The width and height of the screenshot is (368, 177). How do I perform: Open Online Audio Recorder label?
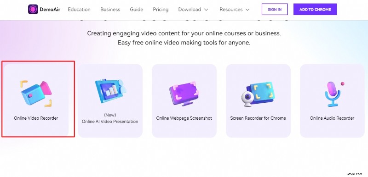[332, 118]
